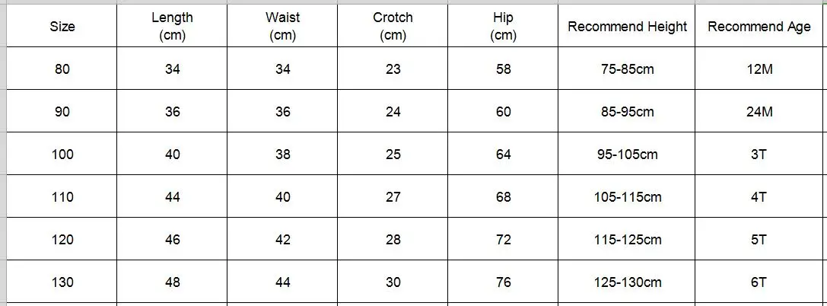Select the 5T age cell
This screenshot has height=306, width=827.
(759, 240)
